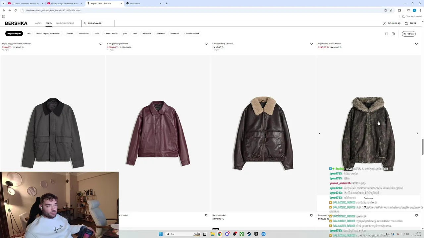Image resolution: width=424 pixels, height=238 pixels.
Task: Select the Şort category chip
Action: pyautogui.click(x=125, y=33)
